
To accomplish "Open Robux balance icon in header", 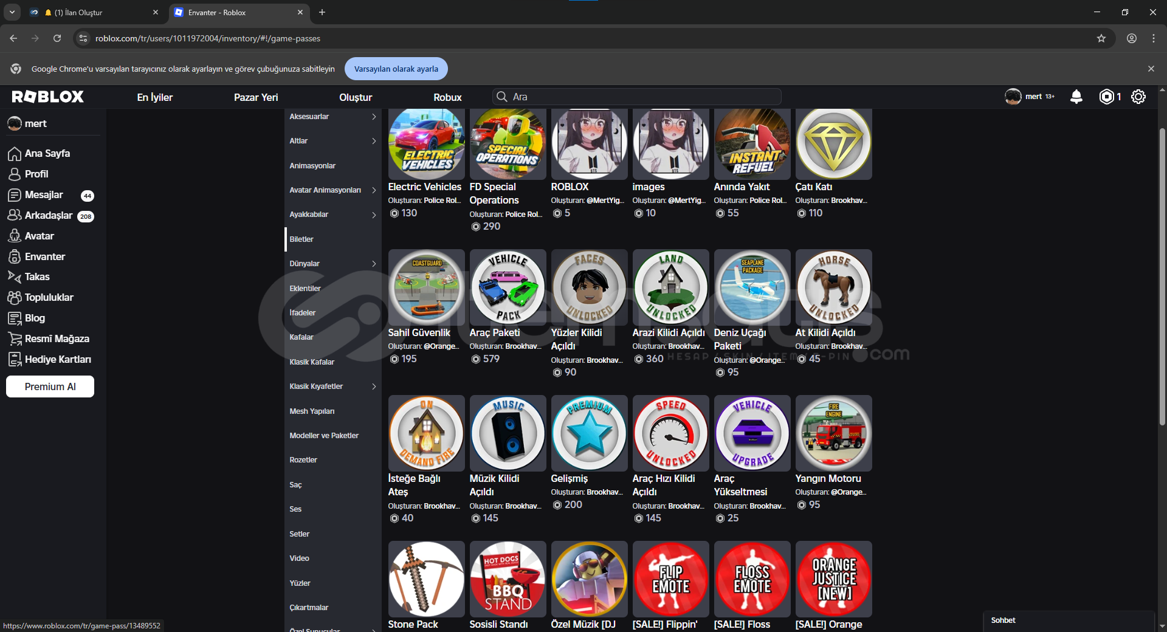I will click(1107, 97).
